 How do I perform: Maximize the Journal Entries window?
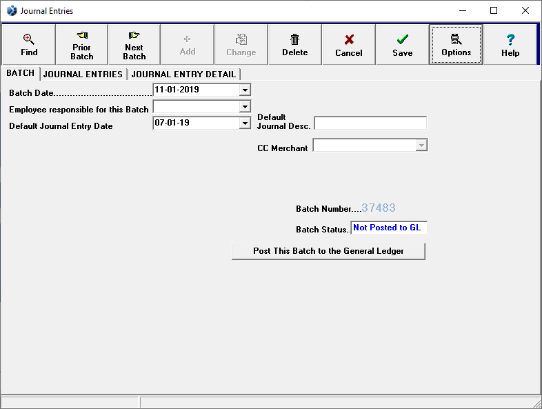[x=494, y=11]
